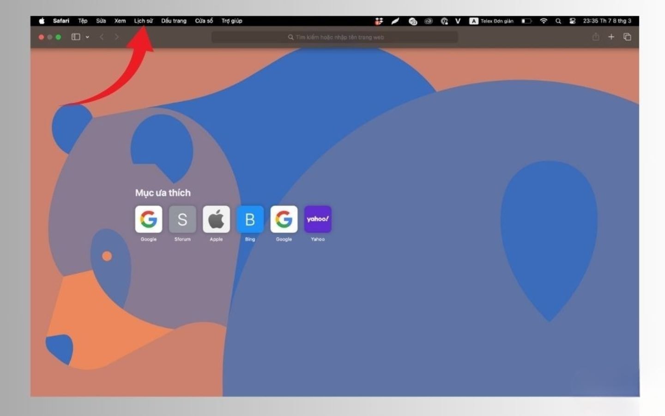Viewport: 665px width, 416px height.
Task: Open the Bing favorite tile
Action: [250, 219]
